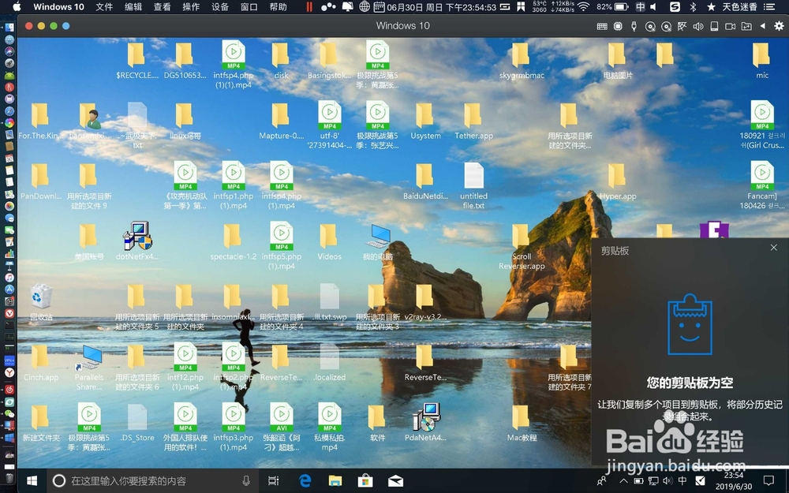Click the search box microphone icon
Viewport: 789px width, 493px height.
click(246, 481)
